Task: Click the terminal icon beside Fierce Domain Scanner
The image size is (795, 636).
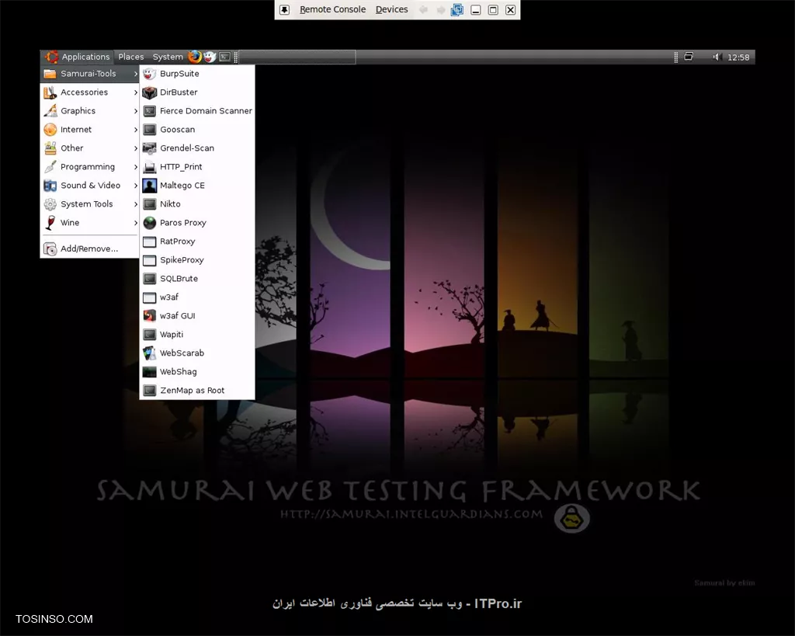Action: coord(149,111)
